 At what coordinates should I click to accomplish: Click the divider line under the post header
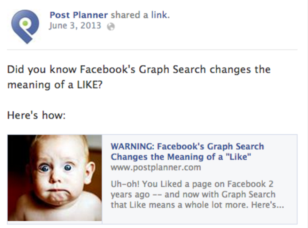point(152,50)
